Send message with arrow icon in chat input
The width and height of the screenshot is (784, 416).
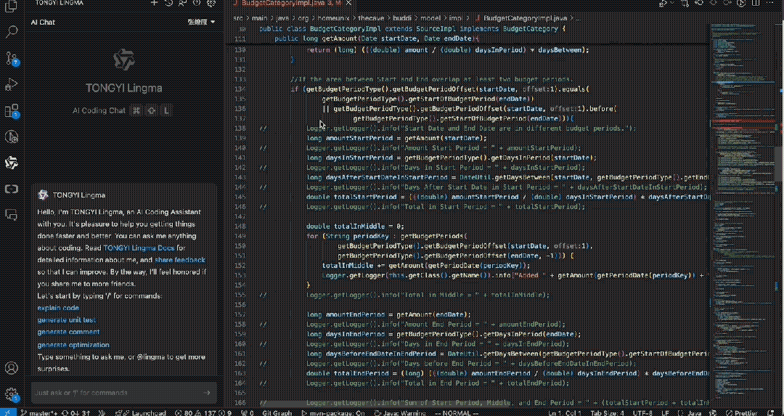[208, 393]
